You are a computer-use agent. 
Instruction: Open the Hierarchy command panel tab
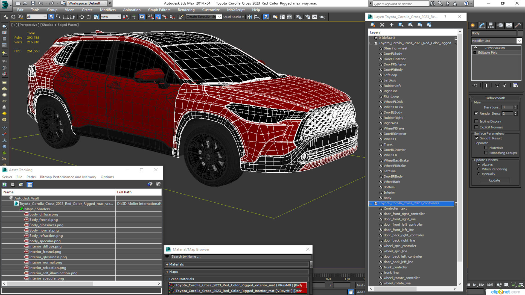coord(491,25)
